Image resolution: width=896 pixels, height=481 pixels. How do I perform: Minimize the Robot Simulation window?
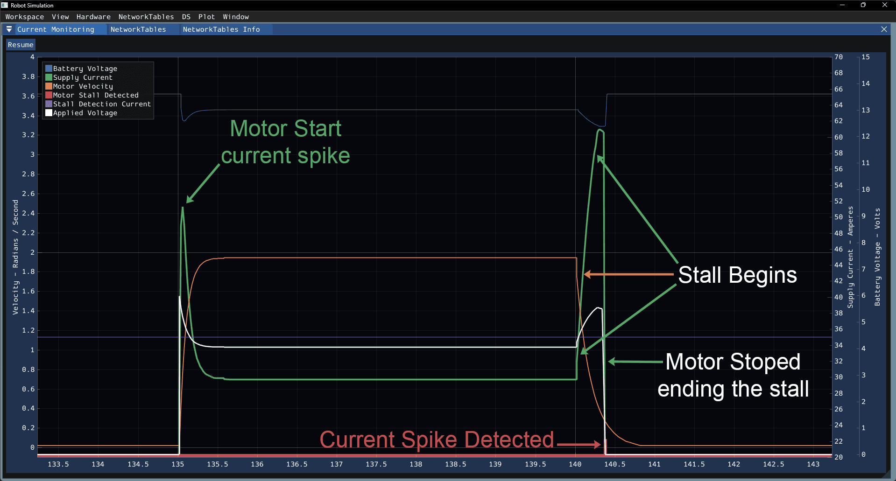coord(842,5)
